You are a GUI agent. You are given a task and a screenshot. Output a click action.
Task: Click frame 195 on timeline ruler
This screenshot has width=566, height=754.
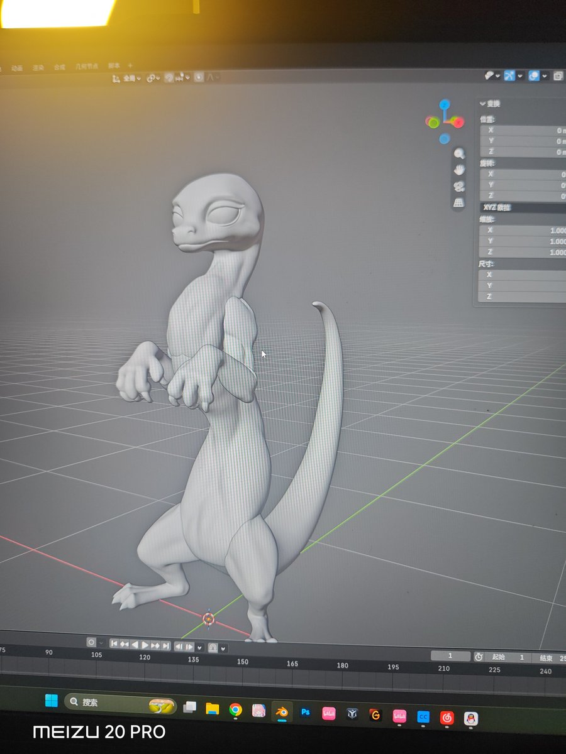(x=393, y=667)
